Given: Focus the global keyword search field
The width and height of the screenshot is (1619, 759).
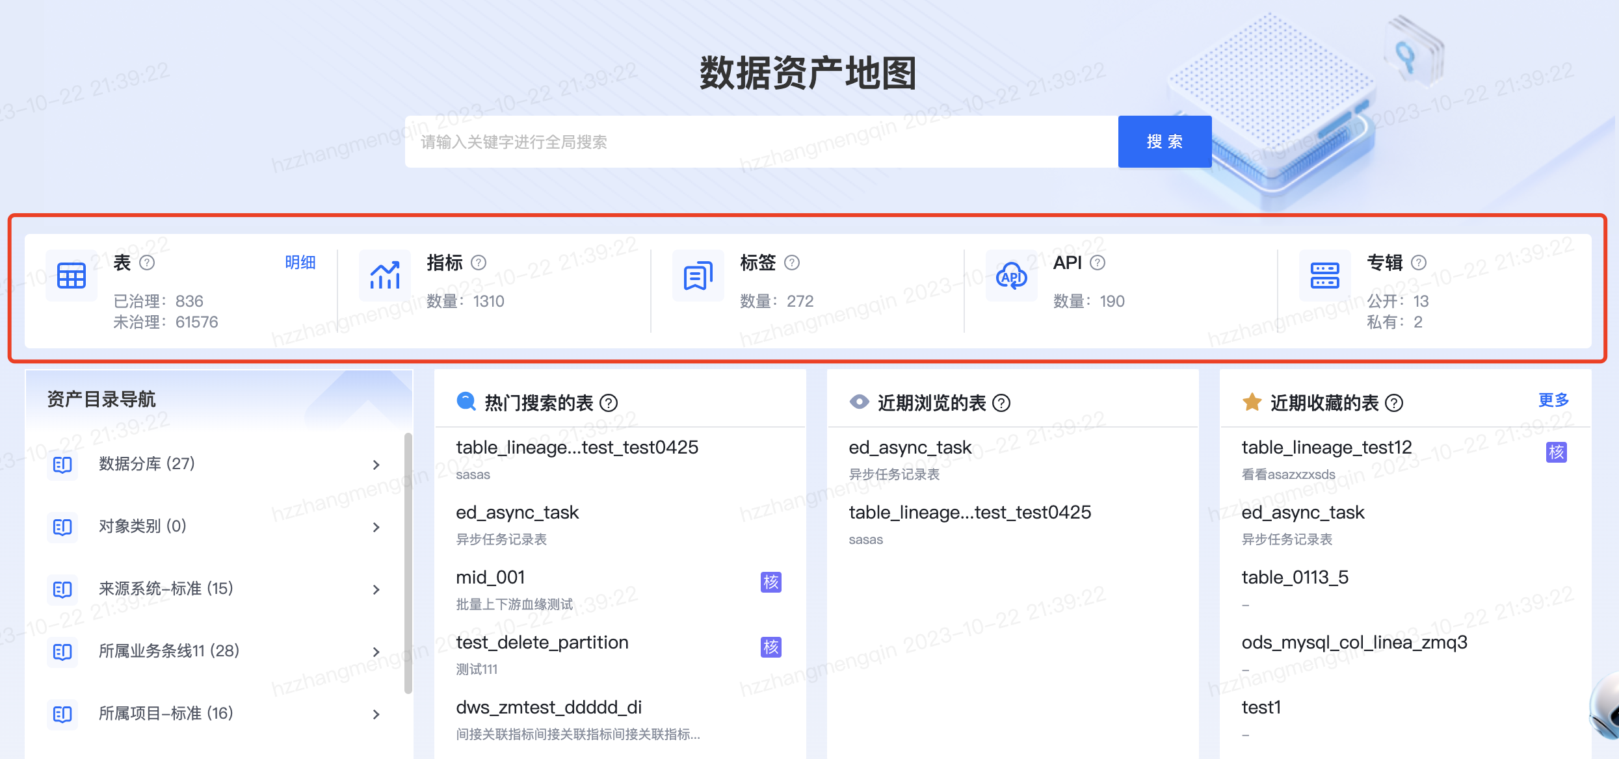Looking at the screenshot, I should 761,142.
